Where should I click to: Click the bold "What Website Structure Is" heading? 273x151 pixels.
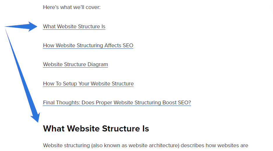[x=96, y=129]
